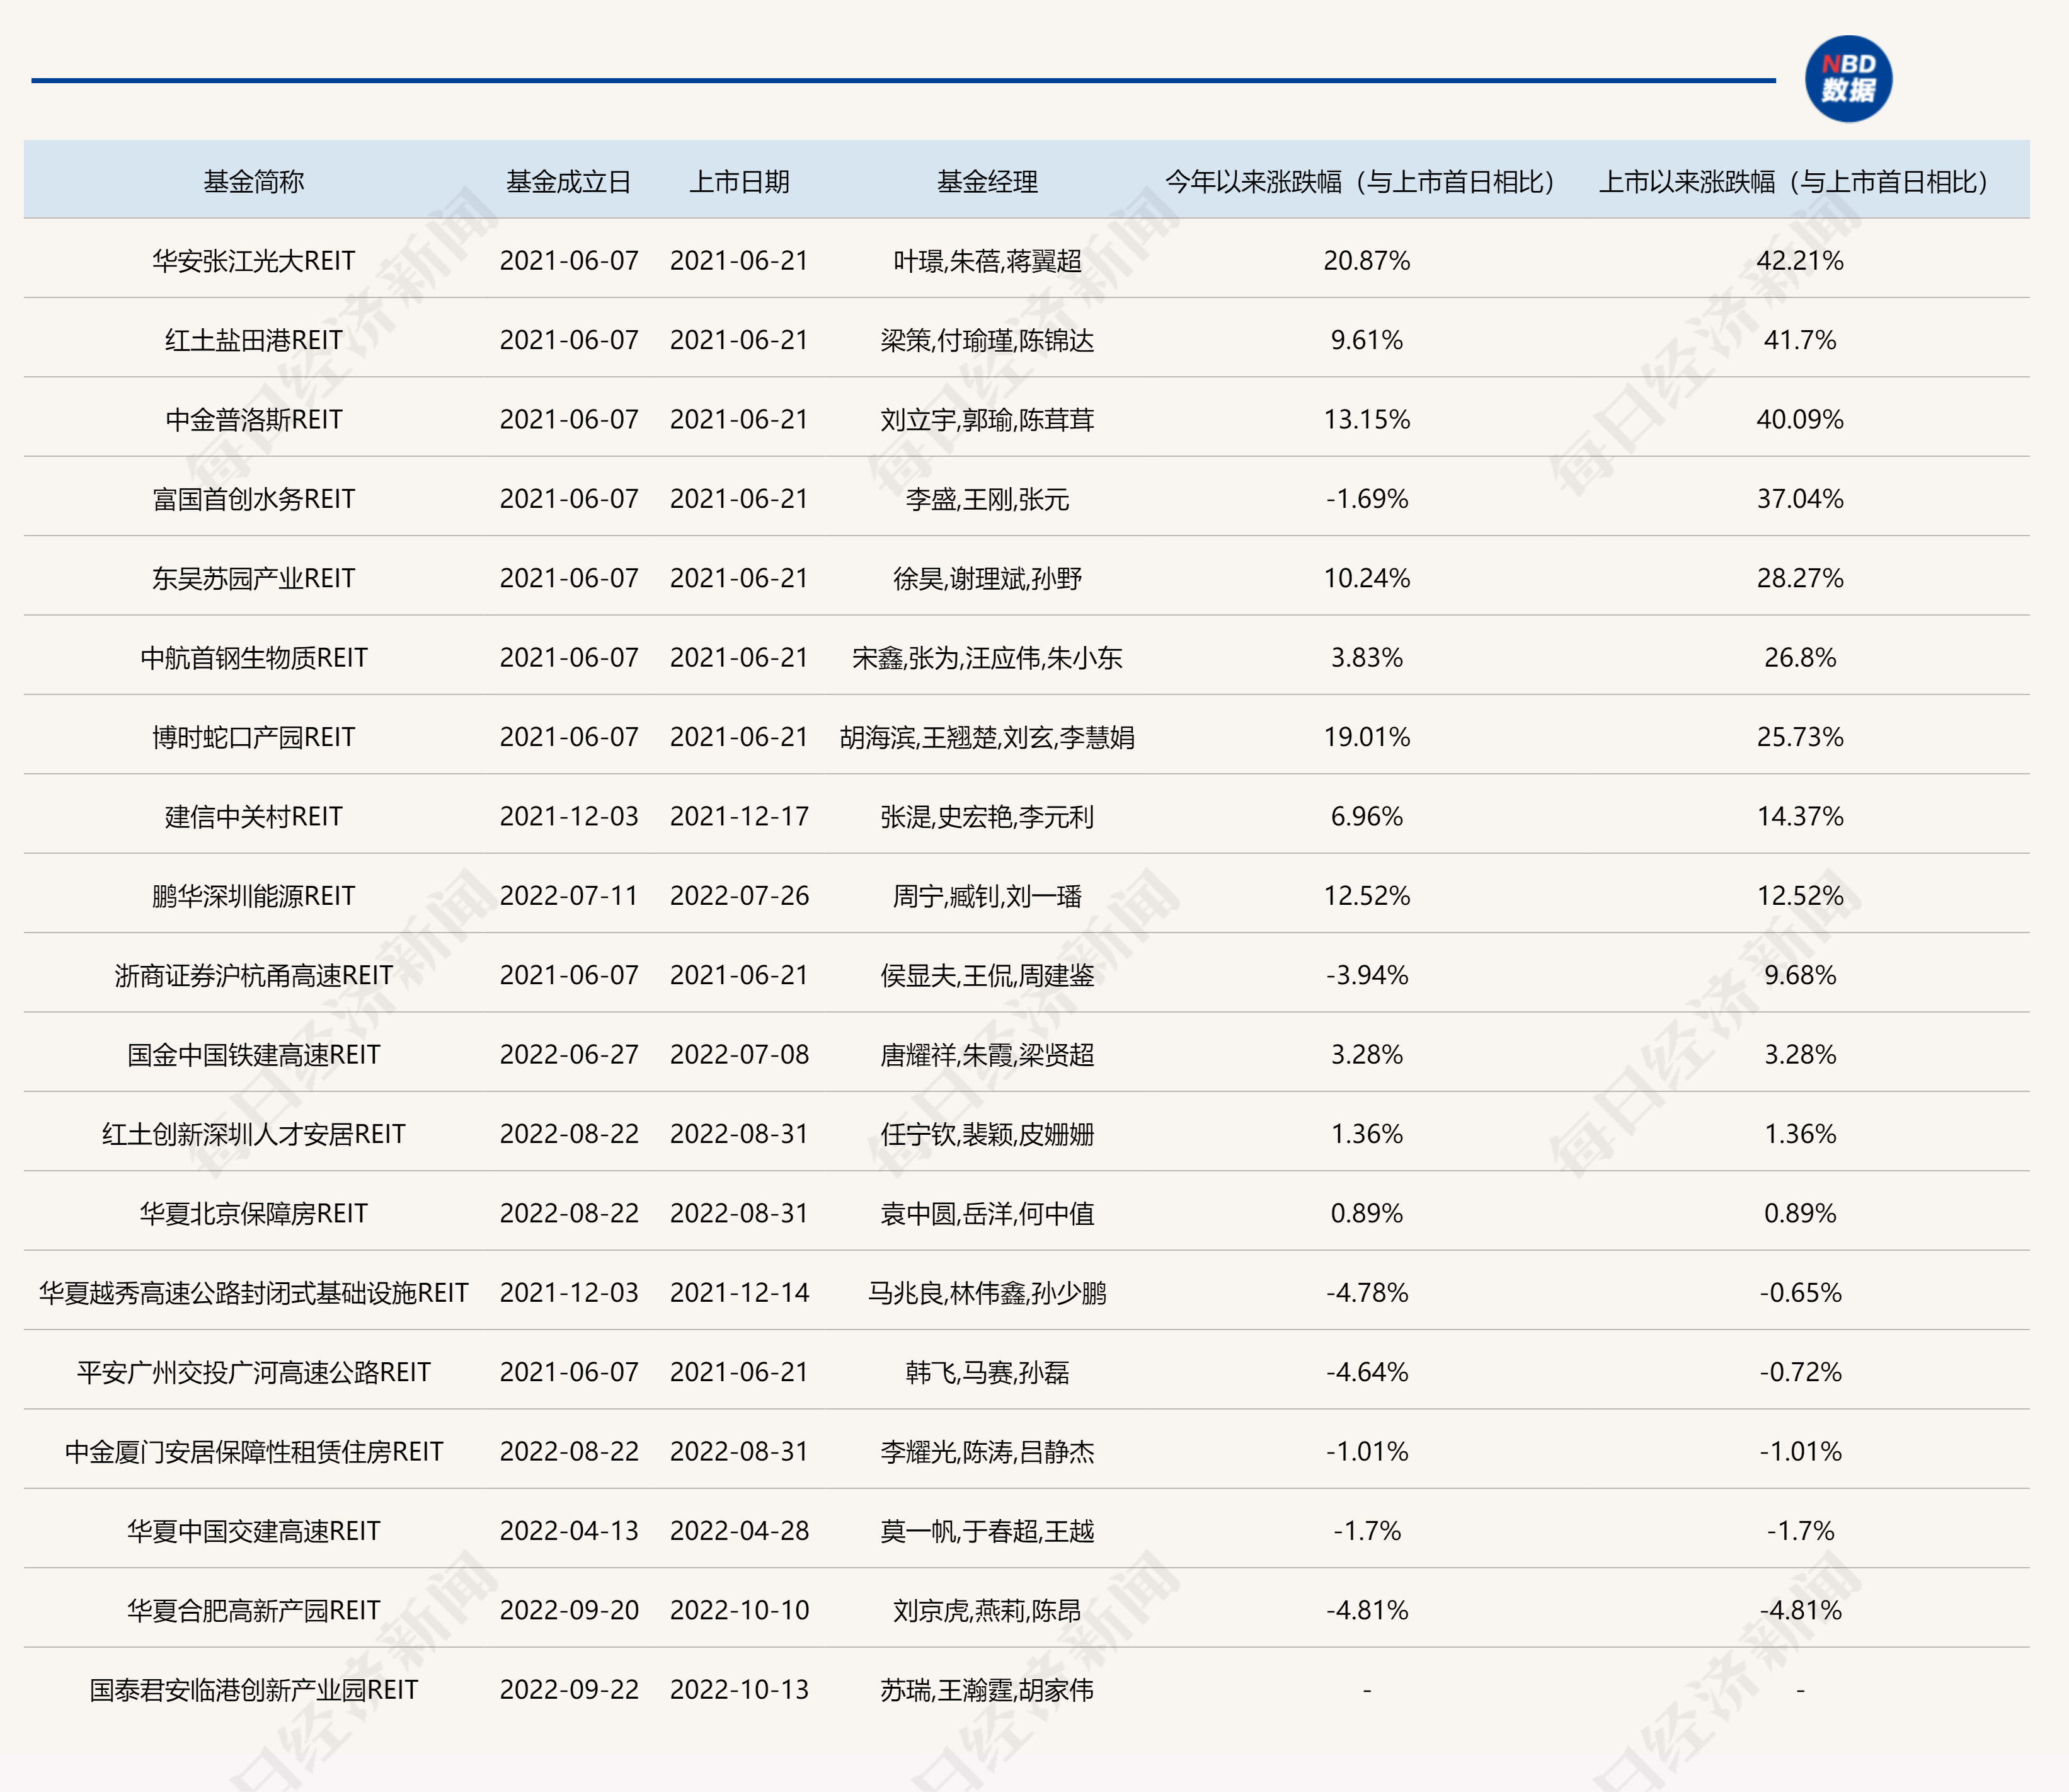Click the fund name 东吴苏园产业REIT

[254, 578]
